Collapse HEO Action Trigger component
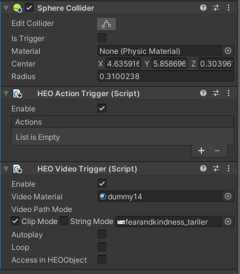Viewport: 240px width, 274px height. [6, 93]
